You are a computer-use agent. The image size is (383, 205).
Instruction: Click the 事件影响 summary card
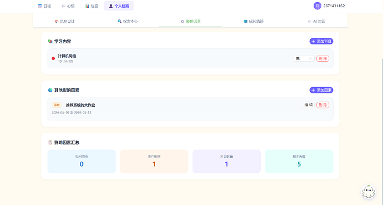pos(154,162)
